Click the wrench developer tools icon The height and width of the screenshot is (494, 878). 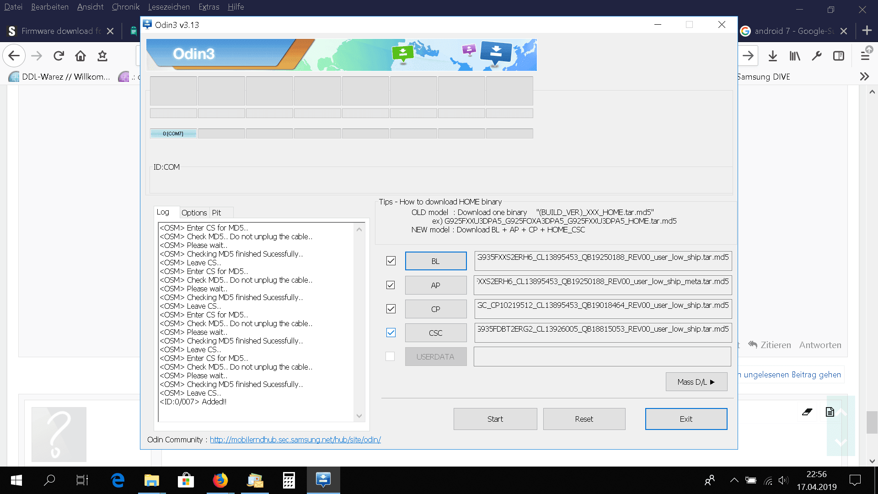pyautogui.click(x=817, y=56)
